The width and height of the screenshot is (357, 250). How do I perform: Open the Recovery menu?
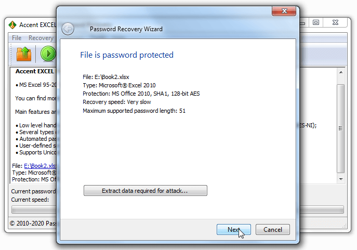pos(41,38)
